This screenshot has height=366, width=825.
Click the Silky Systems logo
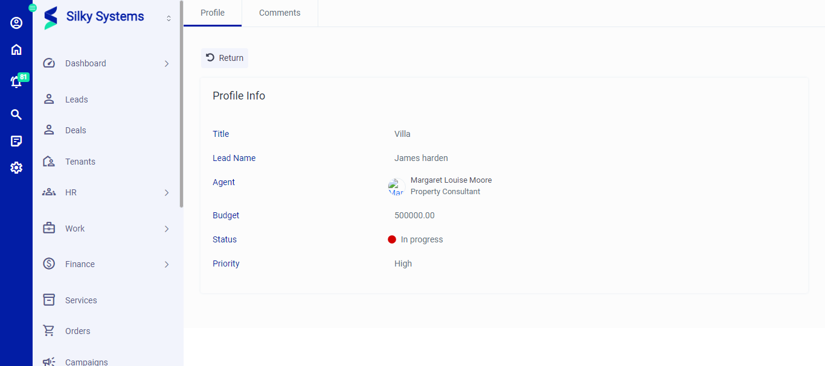[x=51, y=17]
